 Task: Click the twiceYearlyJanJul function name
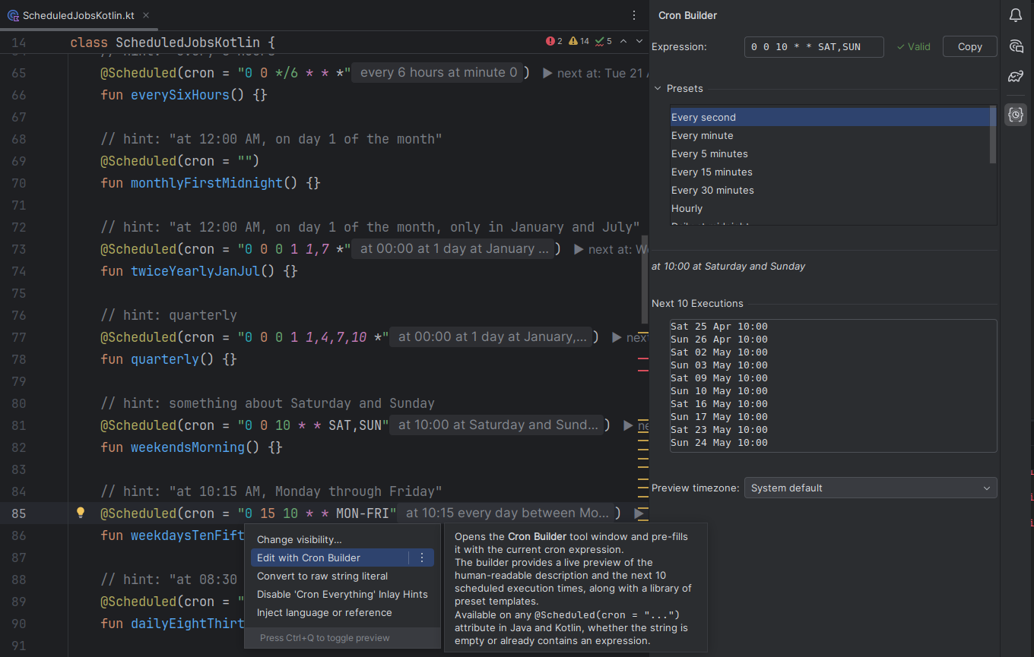tap(195, 271)
